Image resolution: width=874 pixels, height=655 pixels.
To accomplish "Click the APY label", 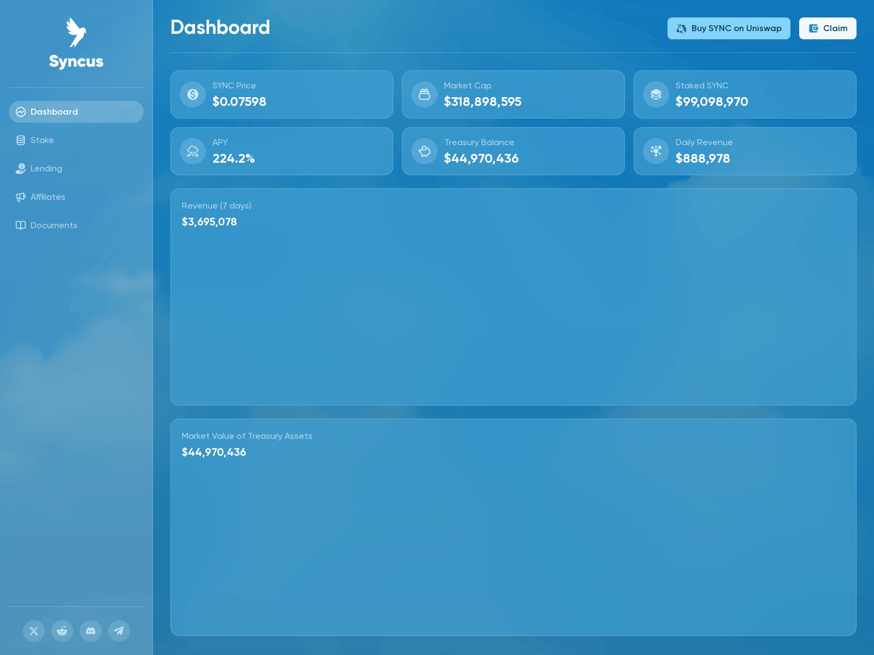I will [x=220, y=142].
